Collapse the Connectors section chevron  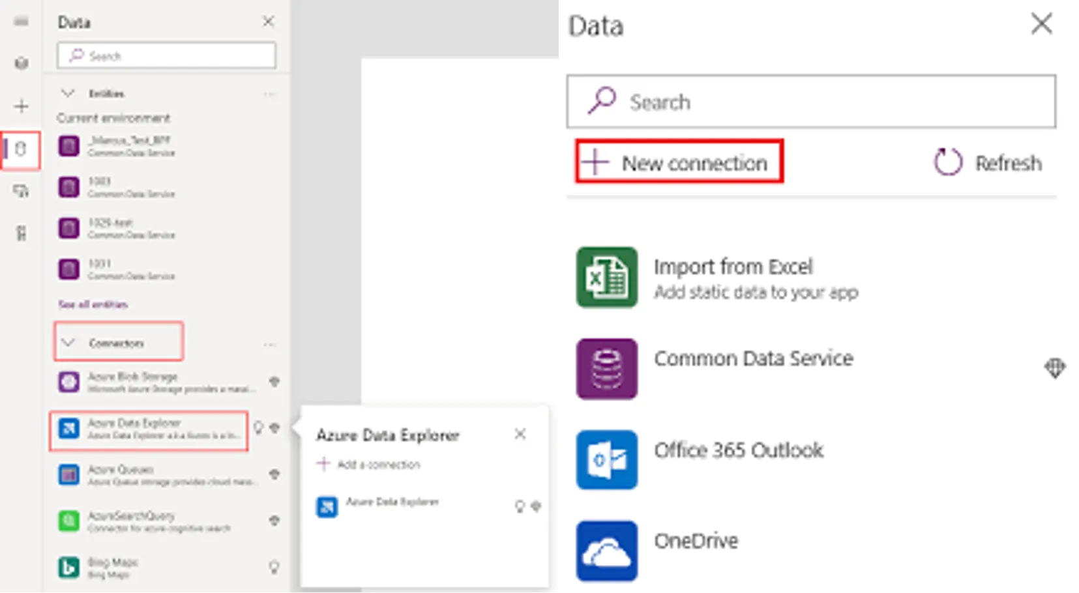68,342
